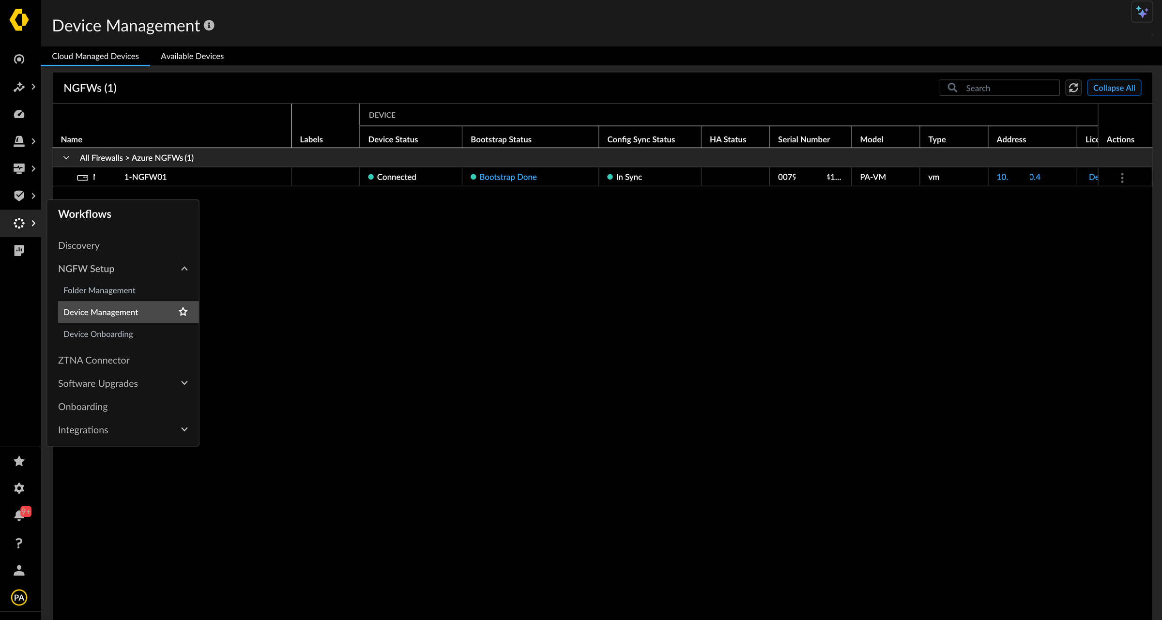Screen dimensions: 1162x620
Task: Open the notifications bell with 9+ badge
Action: (20, 515)
